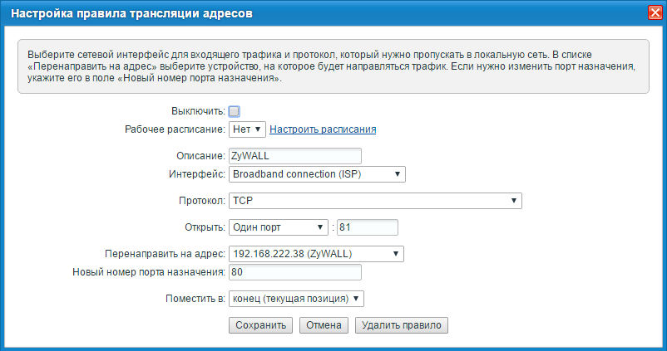Viewport: 667px width, 351px height.
Task: Click the new destination port field with 80
Action: pos(294,272)
